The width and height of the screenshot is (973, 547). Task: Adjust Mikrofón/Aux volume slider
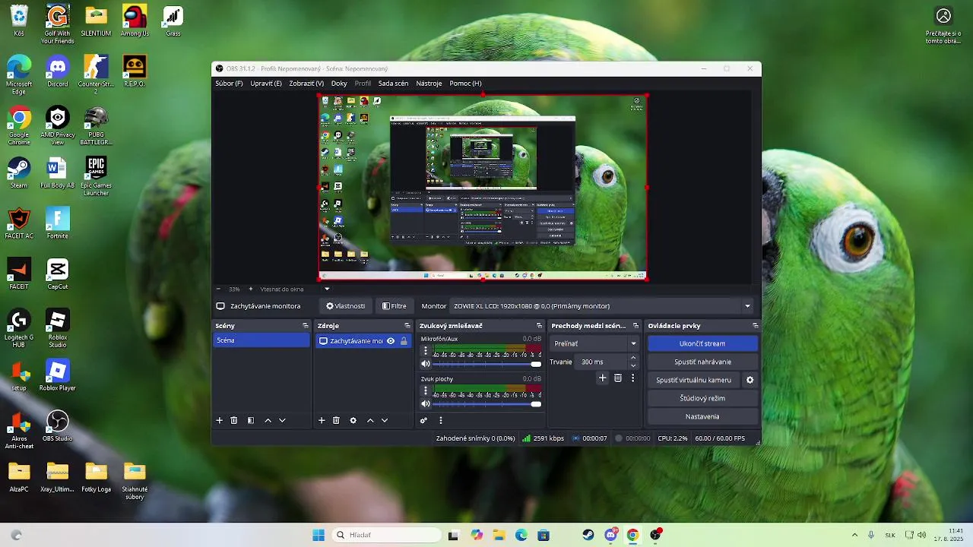(487, 364)
